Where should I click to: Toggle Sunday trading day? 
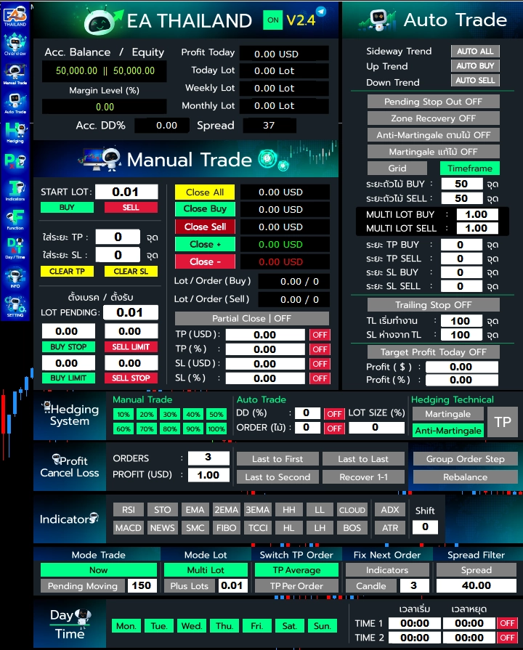click(323, 625)
